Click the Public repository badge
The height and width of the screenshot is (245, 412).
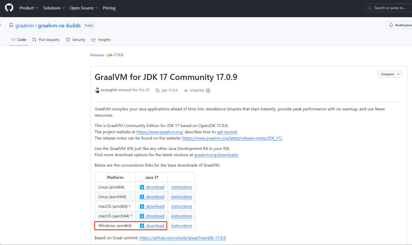(x=89, y=25)
